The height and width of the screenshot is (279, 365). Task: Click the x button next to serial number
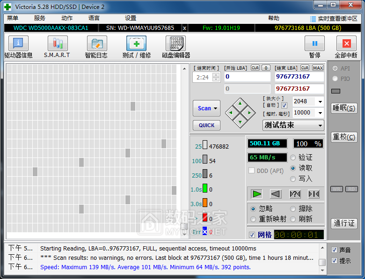click(184, 28)
